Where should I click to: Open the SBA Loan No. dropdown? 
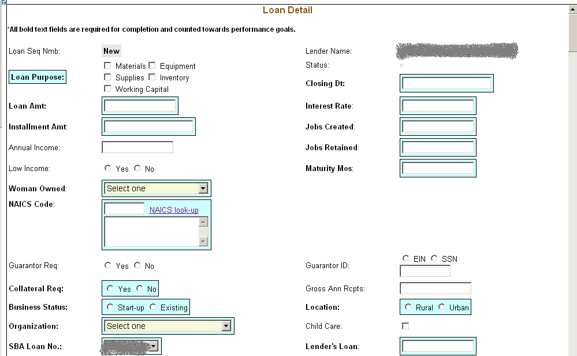click(x=131, y=346)
